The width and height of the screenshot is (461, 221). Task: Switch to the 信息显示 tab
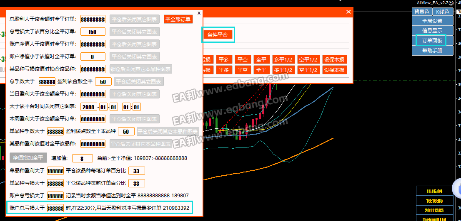pyautogui.click(x=432, y=31)
